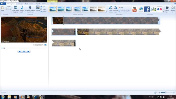Screen dimensions: 176x99
Task: Click the next frame button
Action: pyautogui.click(x=28, y=51)
